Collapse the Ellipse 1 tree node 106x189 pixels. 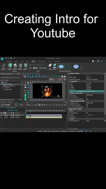(1, 84)
